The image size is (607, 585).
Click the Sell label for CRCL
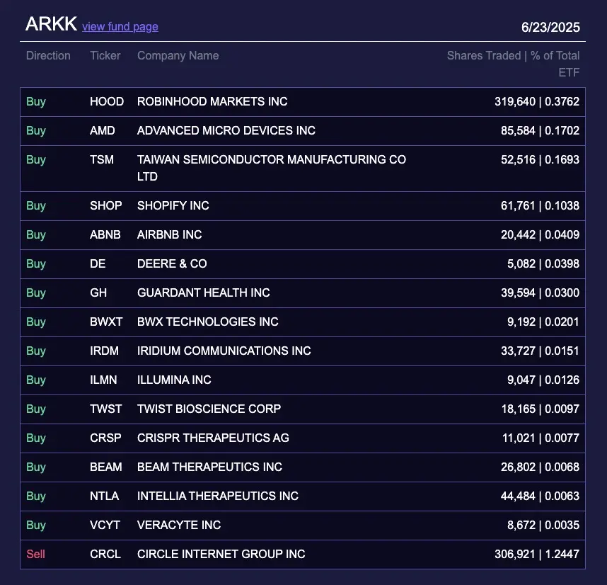35,554
